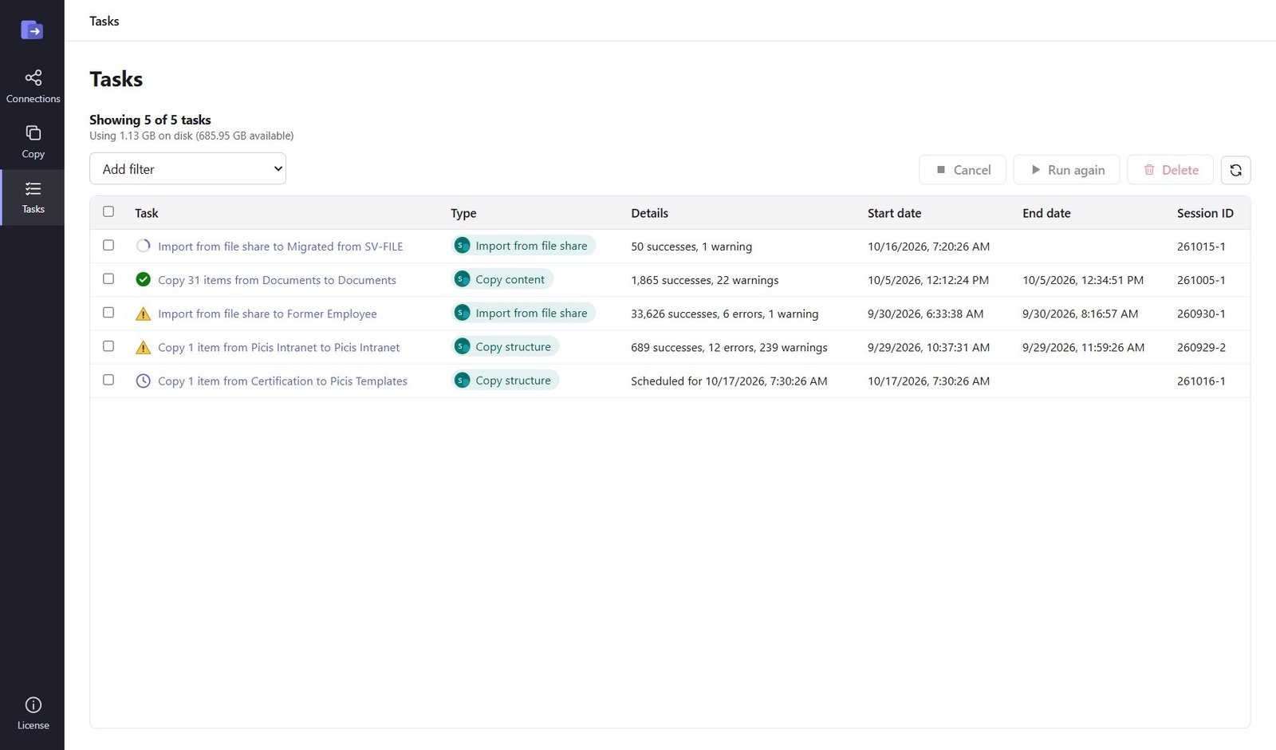Click the Details column header

[650, 213]
